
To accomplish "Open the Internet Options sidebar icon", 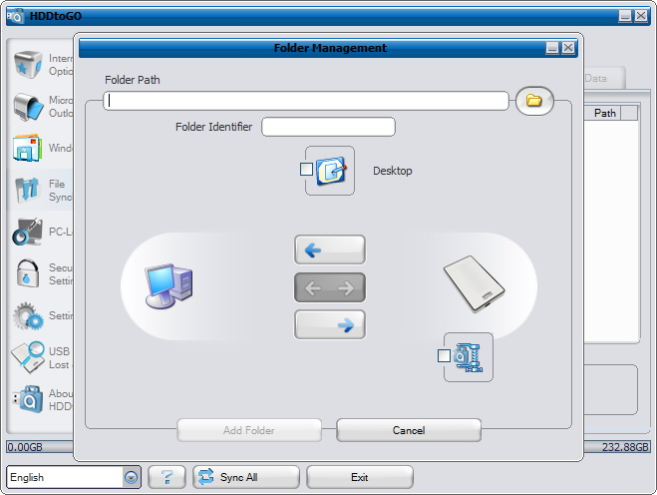I will click(x=28, y=65).
